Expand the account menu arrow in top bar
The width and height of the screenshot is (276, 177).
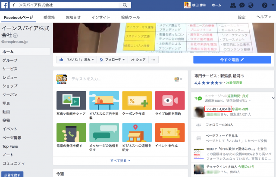pos(273,5)
